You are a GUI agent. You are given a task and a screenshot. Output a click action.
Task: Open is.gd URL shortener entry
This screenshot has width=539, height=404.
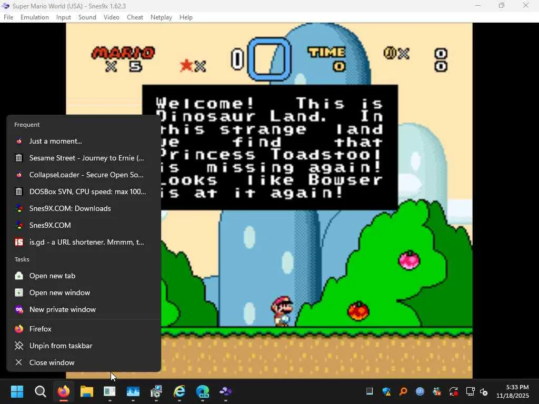click(84, 242)
